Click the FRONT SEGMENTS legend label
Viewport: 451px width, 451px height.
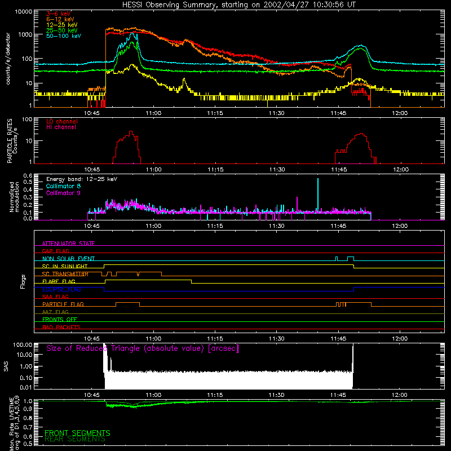(77, 433)
